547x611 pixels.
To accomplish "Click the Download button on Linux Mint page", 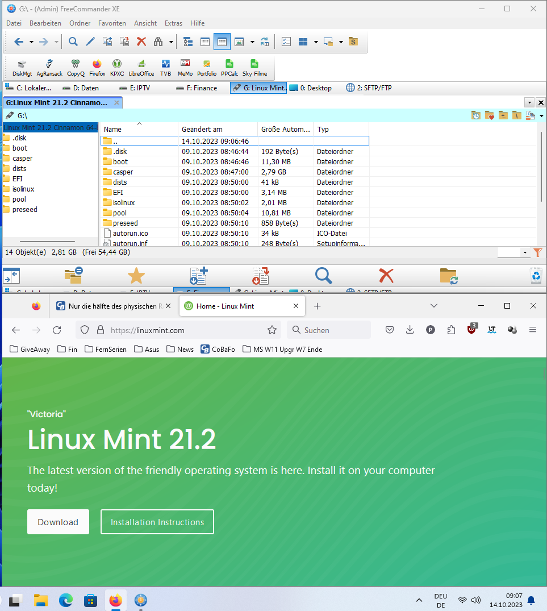I will (58, 522).
